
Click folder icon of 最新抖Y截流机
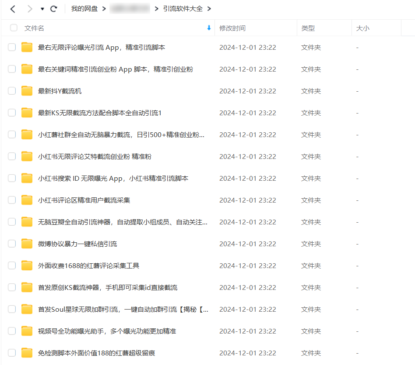[x=27, y=91]
